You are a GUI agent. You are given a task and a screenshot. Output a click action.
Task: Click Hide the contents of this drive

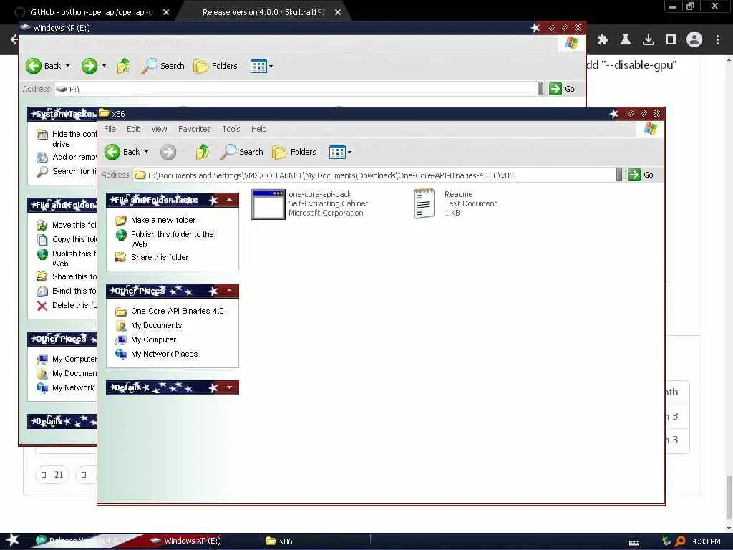pyautogui.click(x=74, y=139)
